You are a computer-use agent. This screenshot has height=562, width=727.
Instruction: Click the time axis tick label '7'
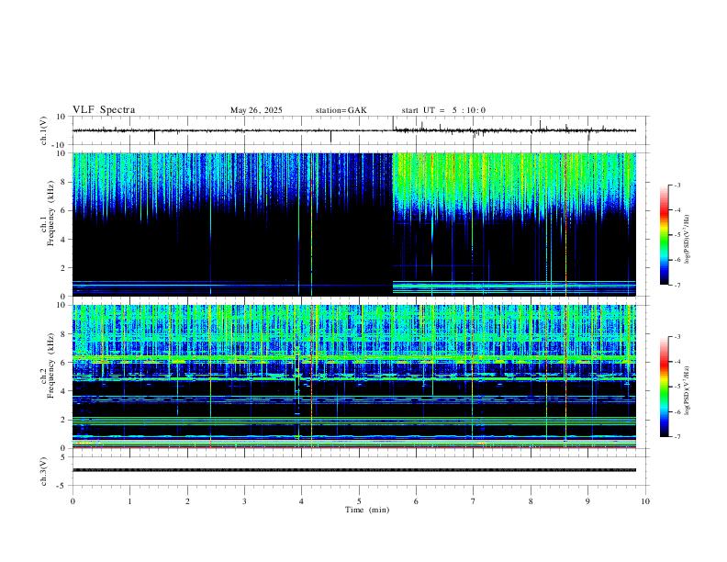pos(474,501)
